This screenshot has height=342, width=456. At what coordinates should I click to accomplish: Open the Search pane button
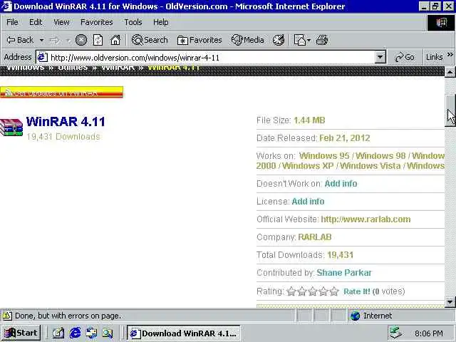click(150, 40)
